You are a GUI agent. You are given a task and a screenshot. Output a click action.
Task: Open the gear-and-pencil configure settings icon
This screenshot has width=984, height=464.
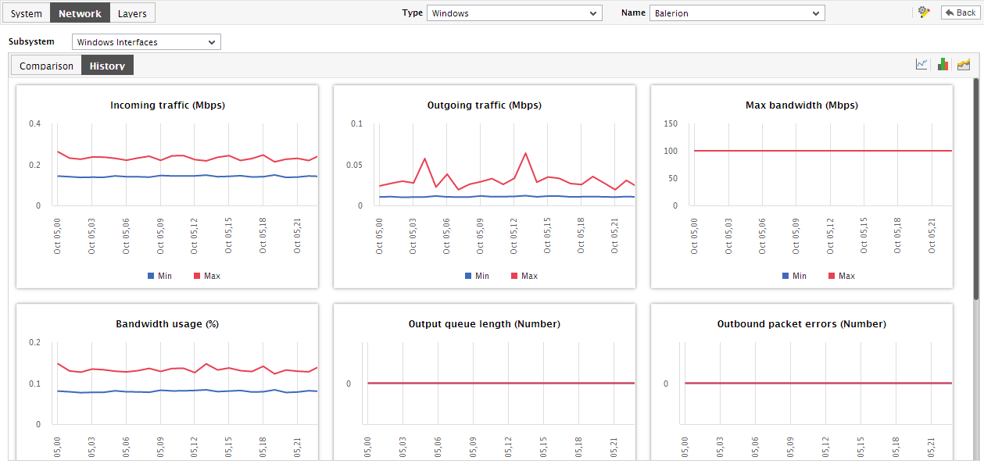923,12
